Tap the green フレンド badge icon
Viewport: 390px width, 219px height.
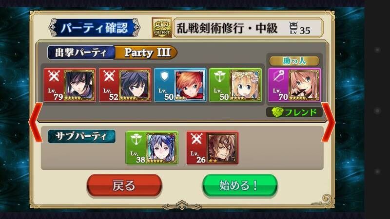coord(276,112)
